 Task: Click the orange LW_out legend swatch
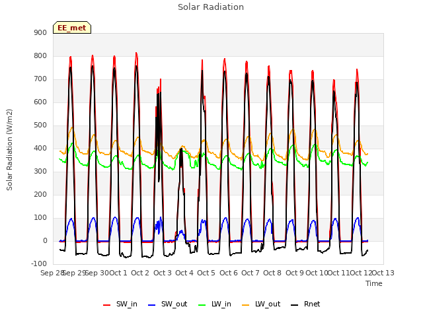click(x=246, y=305)
